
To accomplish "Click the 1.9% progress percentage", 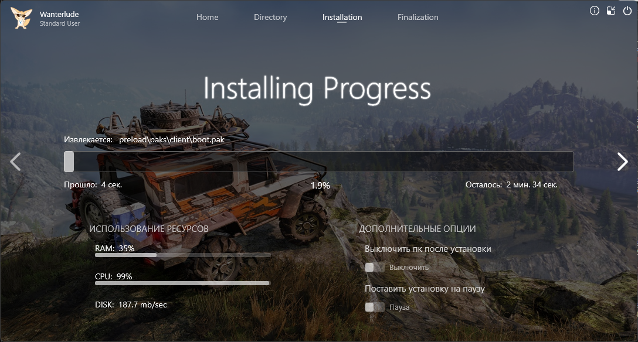I will [320, 186].
